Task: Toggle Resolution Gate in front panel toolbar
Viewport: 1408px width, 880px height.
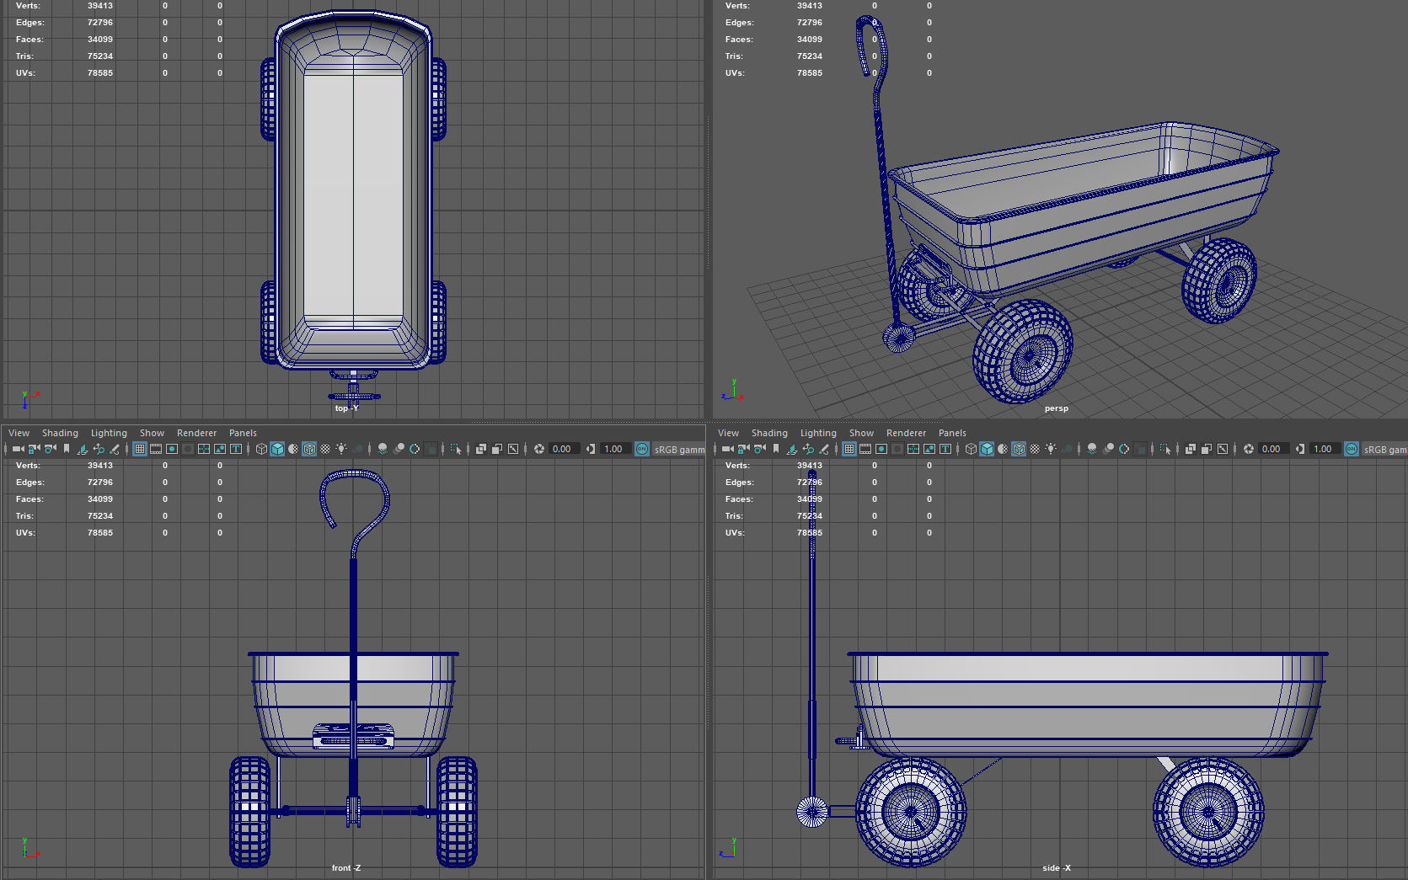Action: click(172, 449)
